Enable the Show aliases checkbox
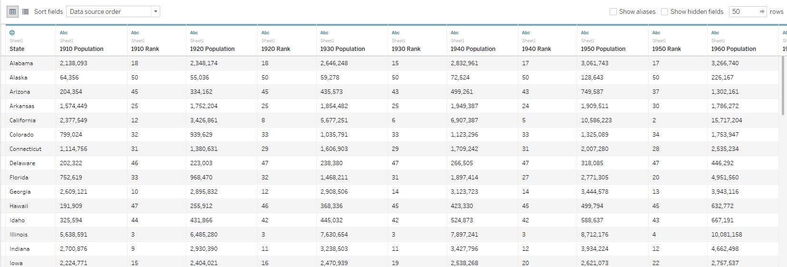Viewport: 787px width, 267px height. [x=613, y=11]
